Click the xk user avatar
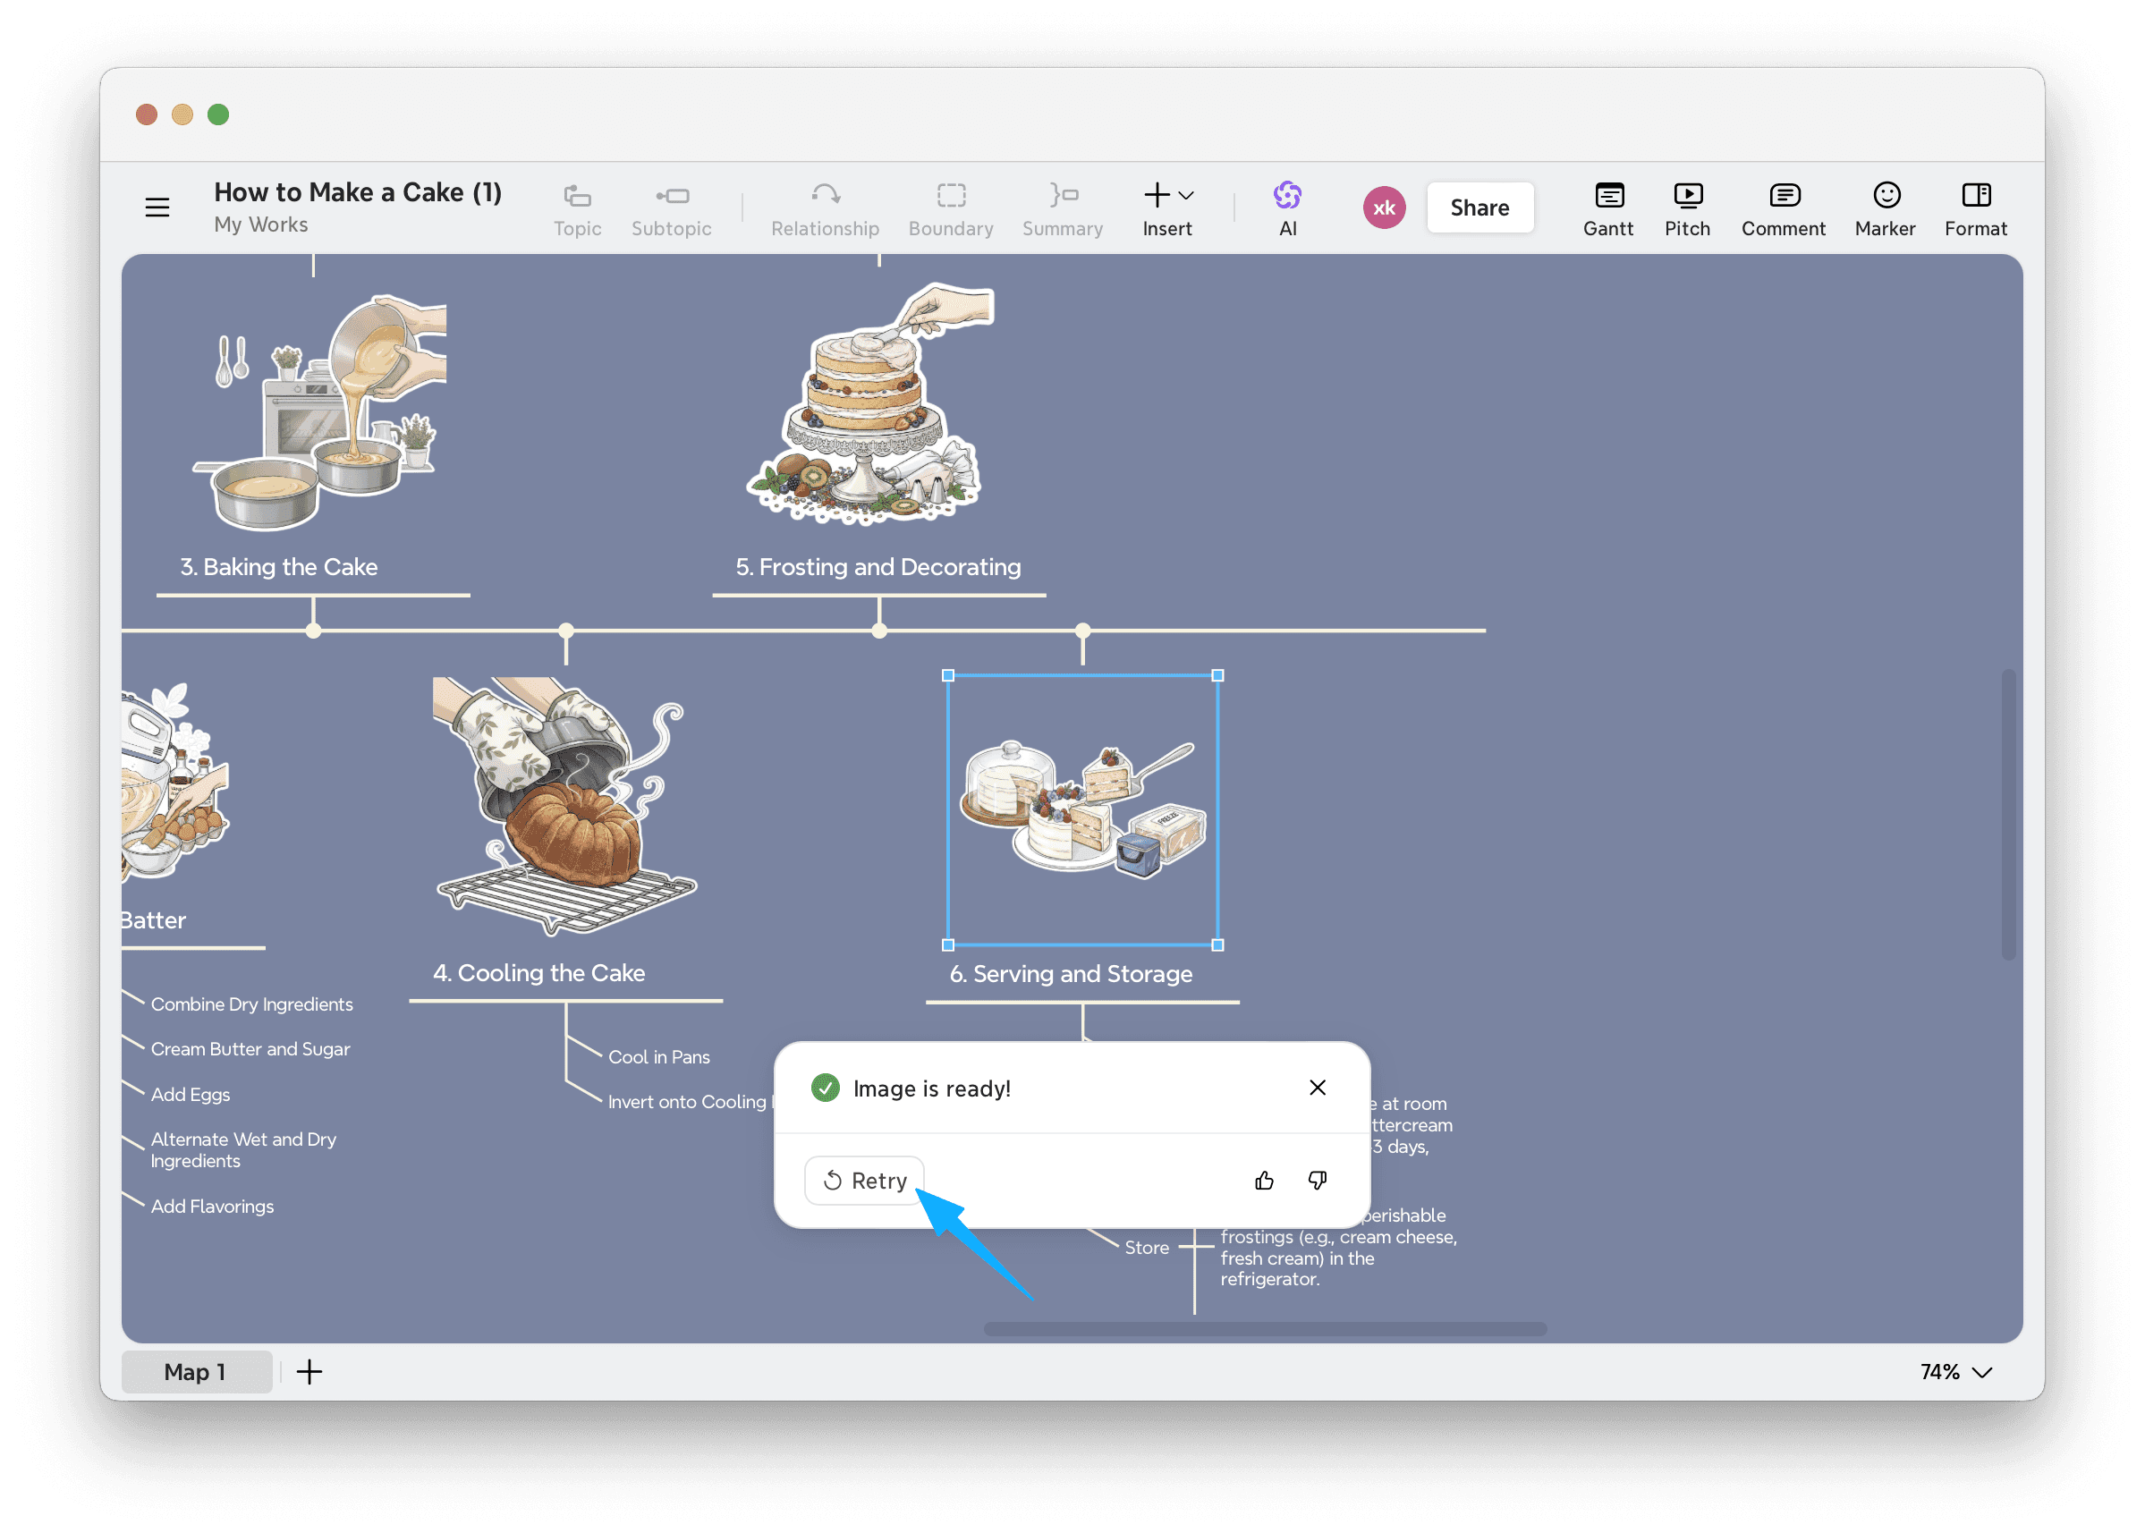2145x1533 pixels. (x=1383, y=208)
